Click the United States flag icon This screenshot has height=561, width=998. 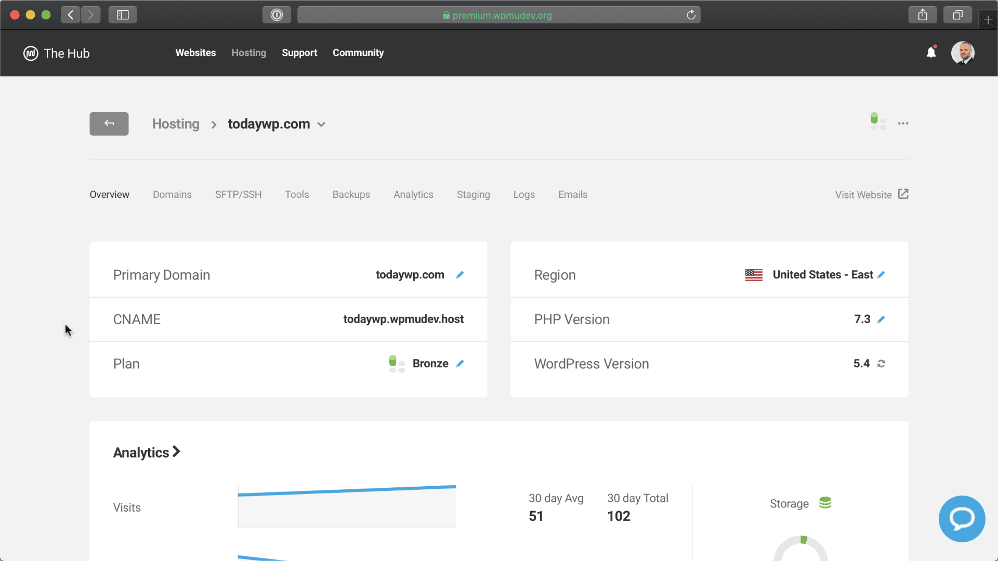[754, 275]
